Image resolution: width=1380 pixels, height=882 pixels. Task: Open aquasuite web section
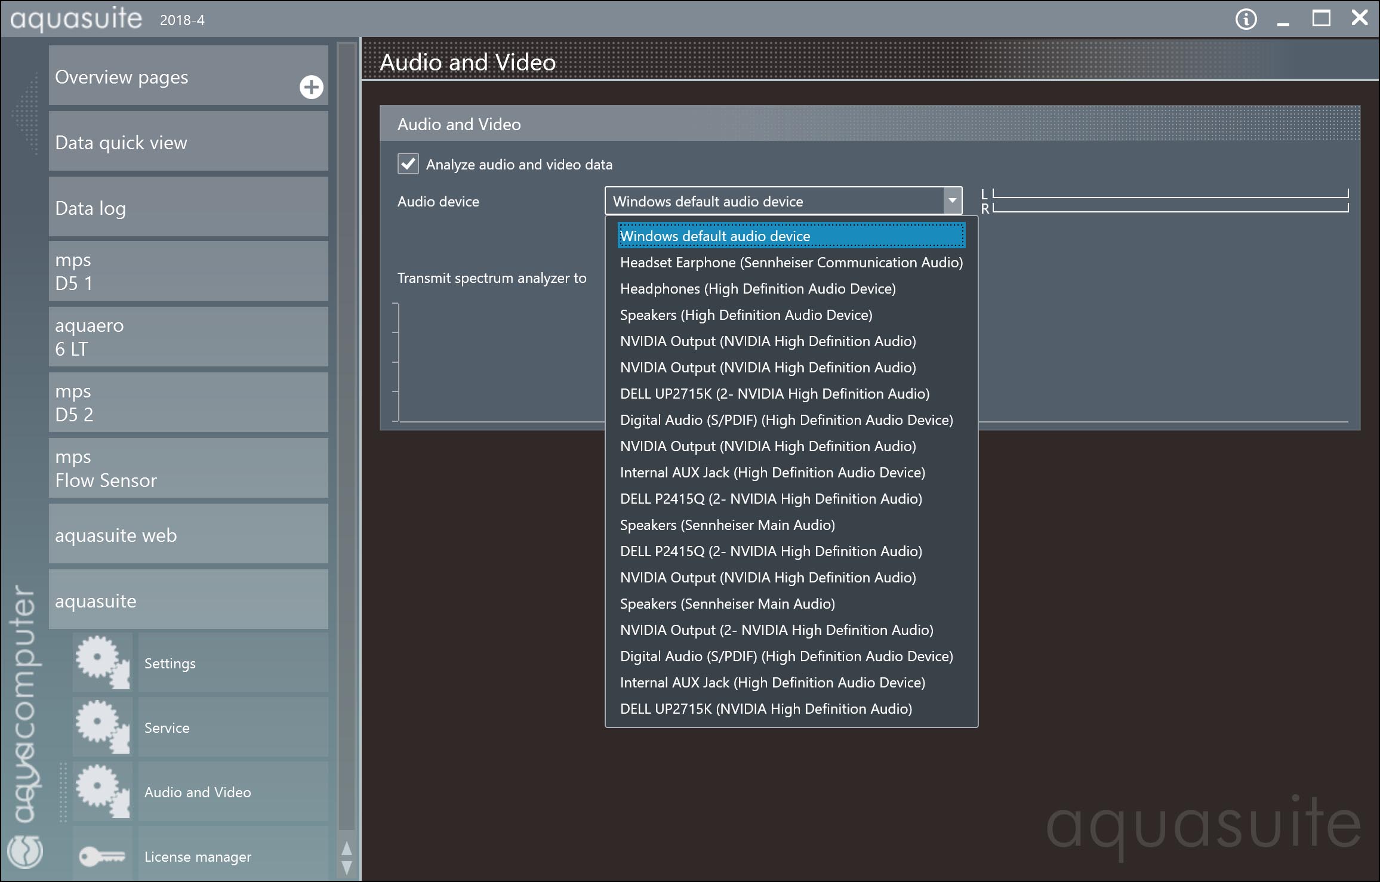[x=189, y=533]
